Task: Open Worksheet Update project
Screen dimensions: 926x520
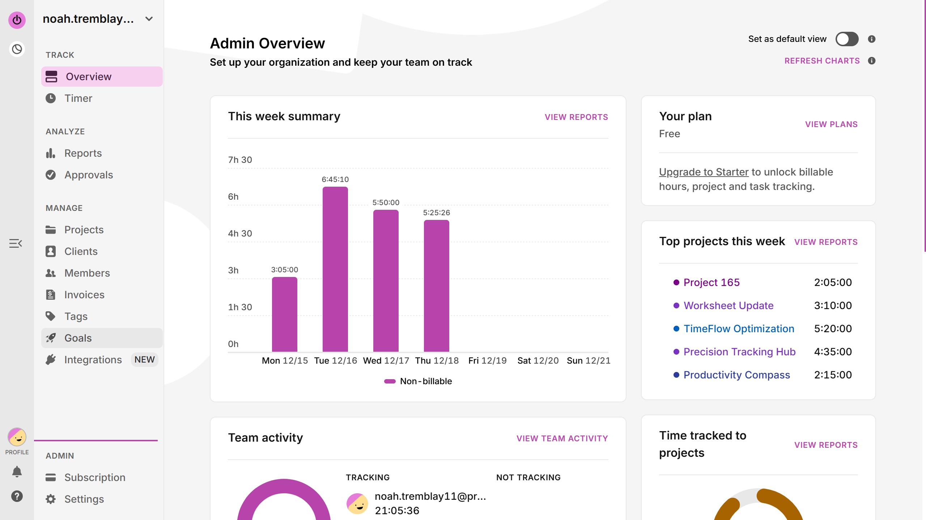Action: coord(729,305)
